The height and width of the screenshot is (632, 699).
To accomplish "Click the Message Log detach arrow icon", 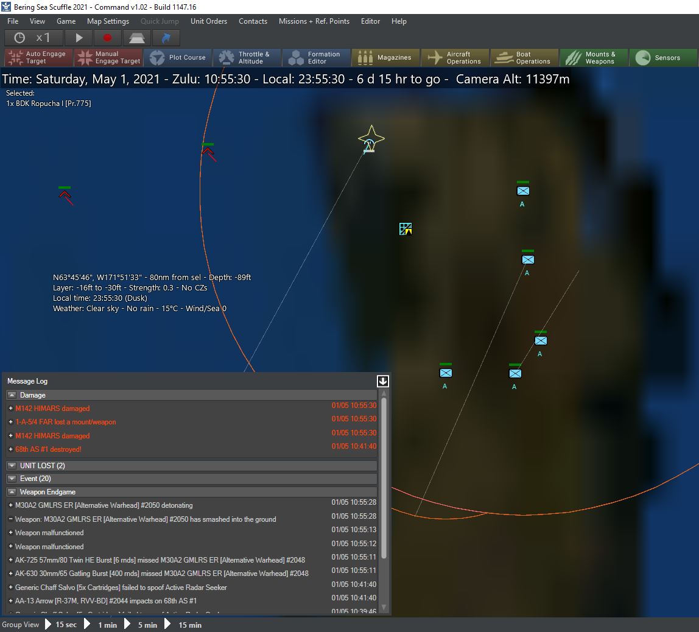I will pyautogui.click(x=383, y=381).
